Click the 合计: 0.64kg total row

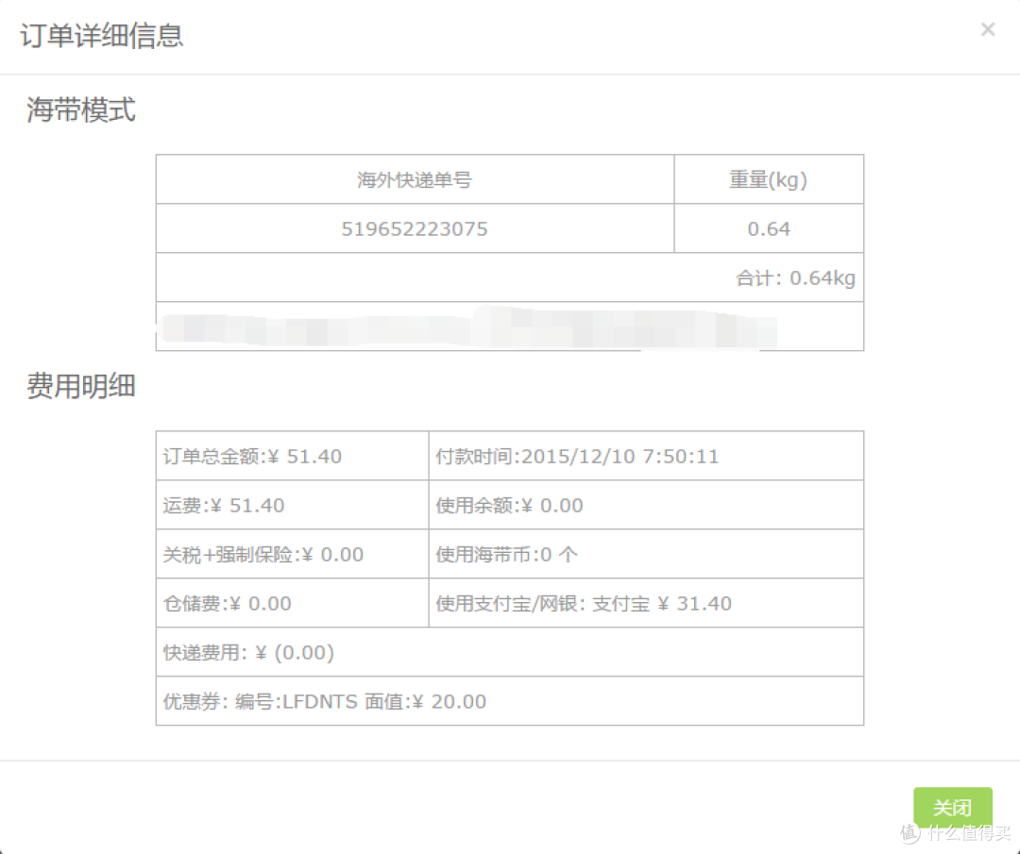509,277
